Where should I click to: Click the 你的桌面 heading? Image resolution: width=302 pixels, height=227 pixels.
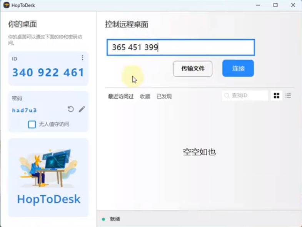(x=22, y=24)
